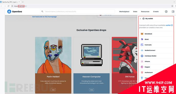Open the account profile icon

point(166,11)
